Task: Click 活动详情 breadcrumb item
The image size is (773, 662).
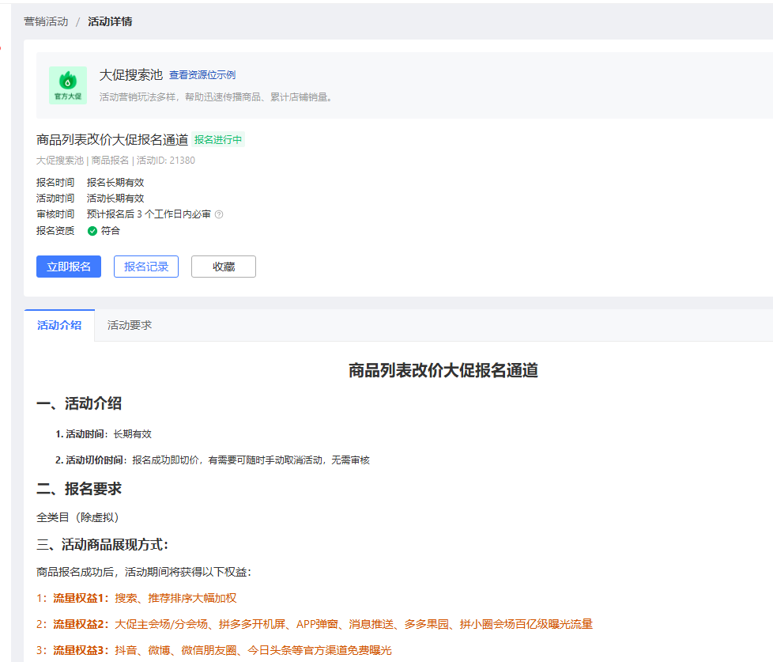Action: coord(110,21)
